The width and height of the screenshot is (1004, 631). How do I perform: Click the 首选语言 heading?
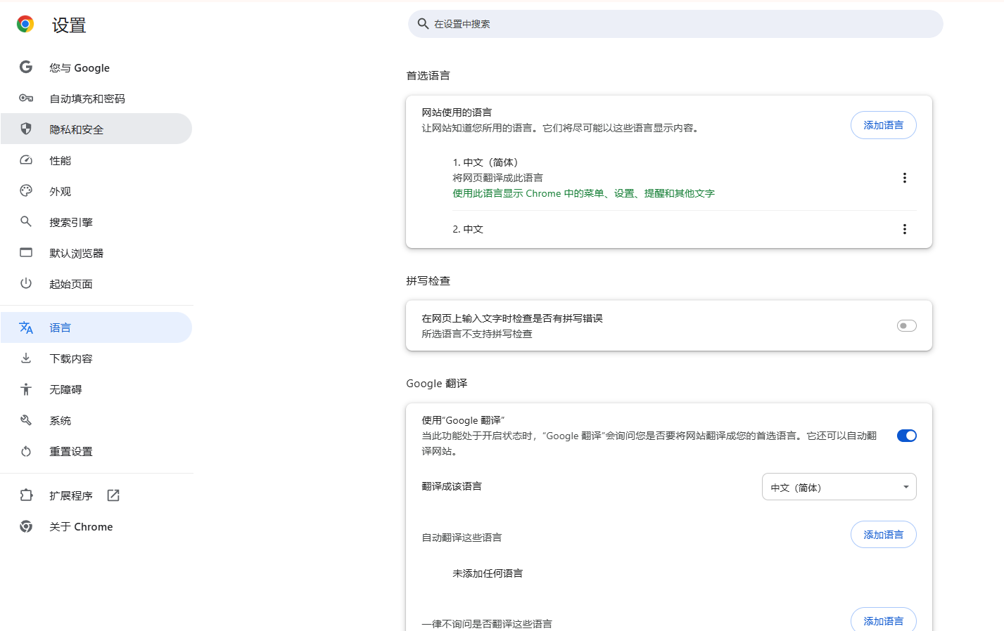428,75
